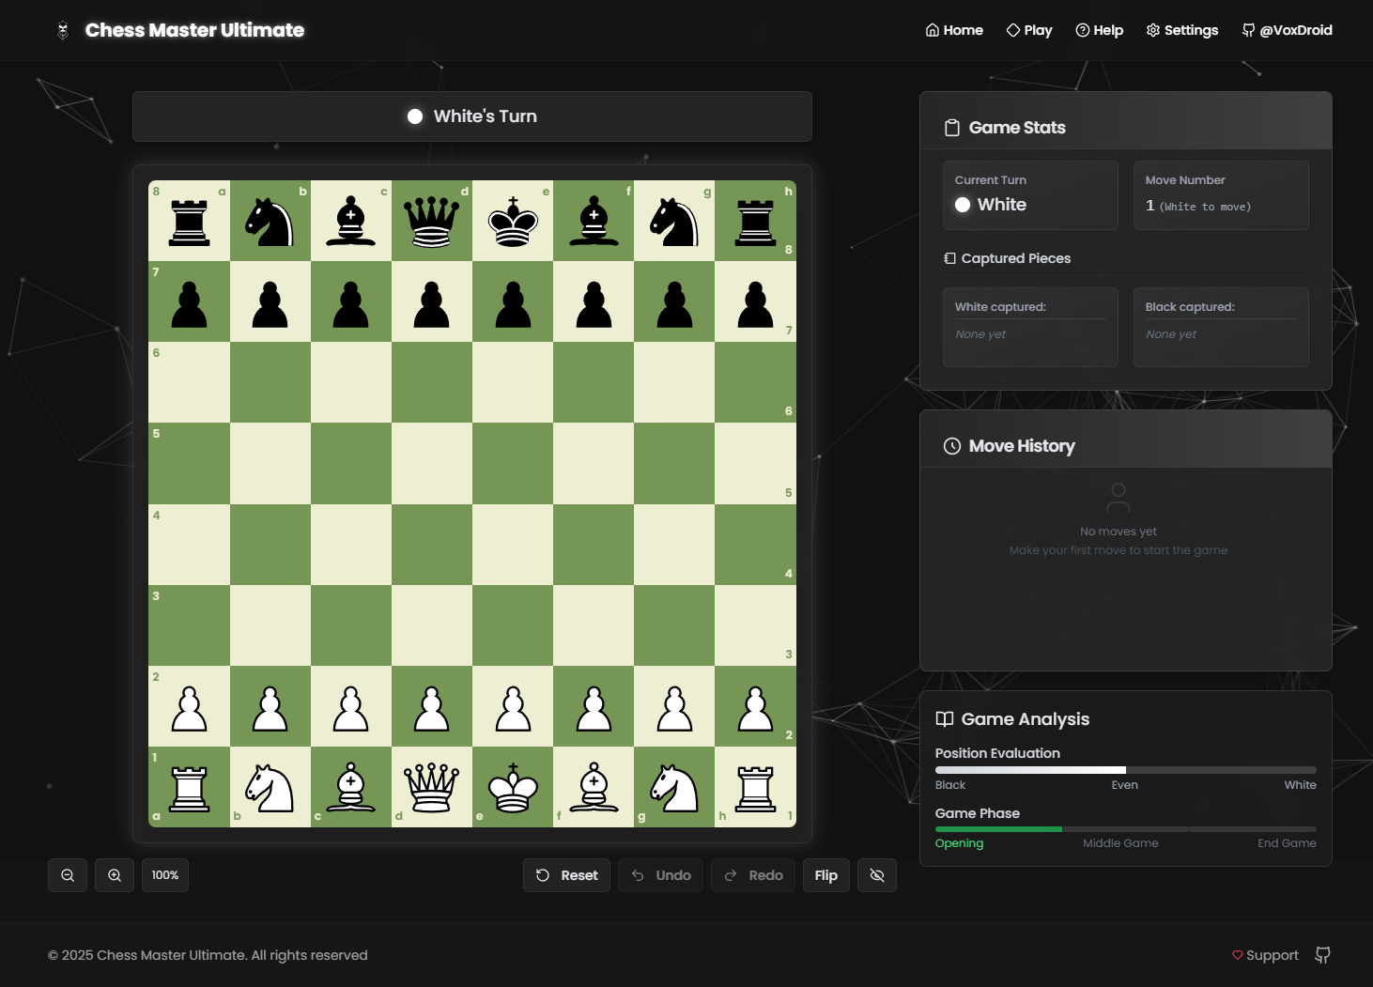Select the white pawn on e2

click(512, 706)
